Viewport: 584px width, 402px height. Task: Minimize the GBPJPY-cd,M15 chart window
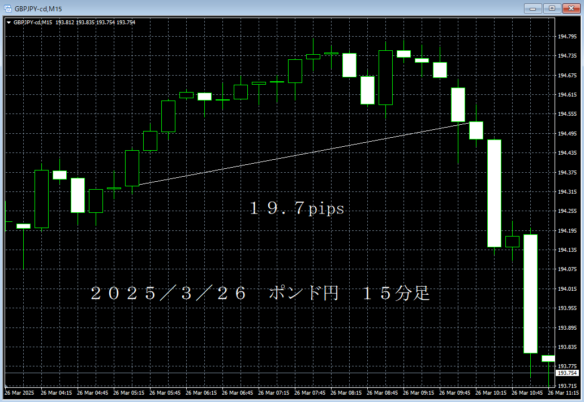tap(533, 8)
